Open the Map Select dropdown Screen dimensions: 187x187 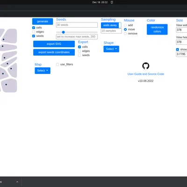coord(43,71)
